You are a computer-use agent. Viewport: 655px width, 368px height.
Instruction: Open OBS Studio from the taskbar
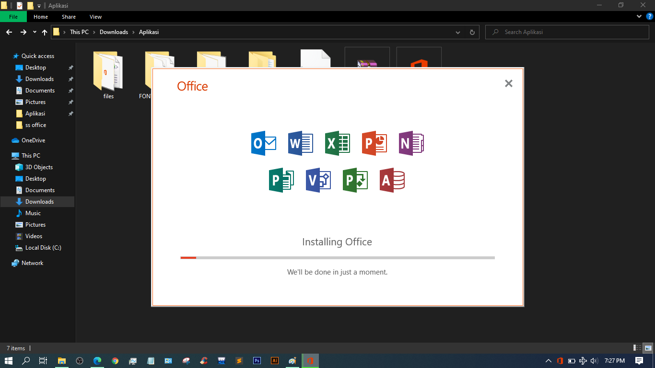coord(80,361)
